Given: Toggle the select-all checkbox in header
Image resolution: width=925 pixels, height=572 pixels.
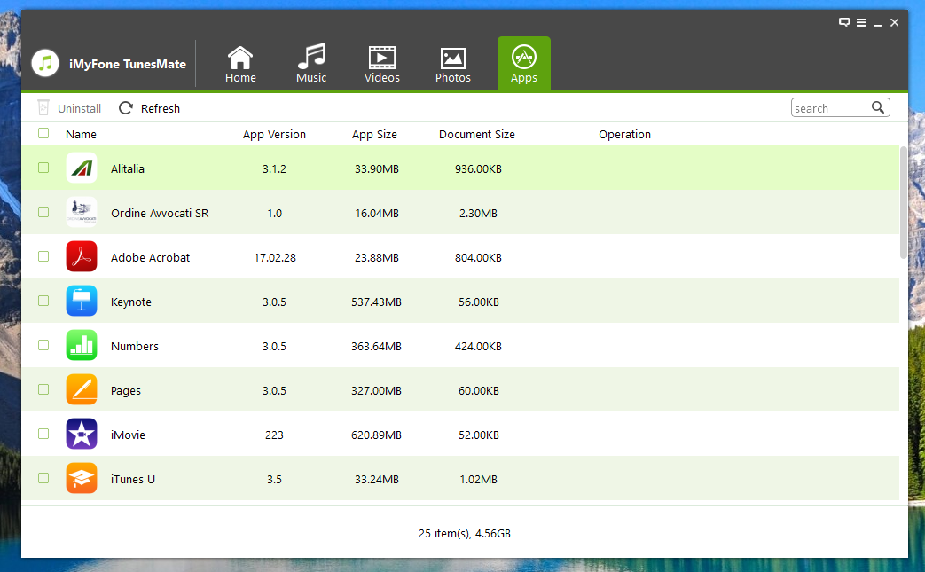Looking at the screenshot, I should pos(43,133).
